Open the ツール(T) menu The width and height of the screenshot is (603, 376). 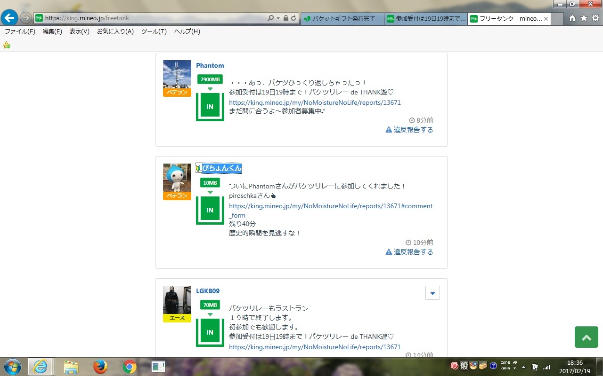pos(154,31)
